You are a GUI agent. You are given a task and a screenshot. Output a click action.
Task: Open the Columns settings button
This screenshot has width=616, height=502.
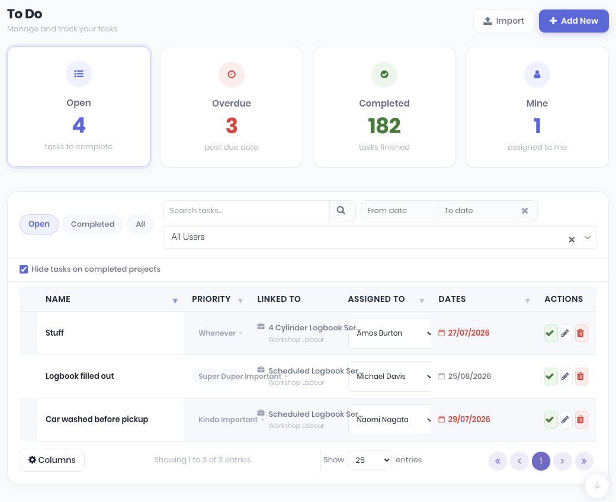pyautogui.click(x=52, y=460)
